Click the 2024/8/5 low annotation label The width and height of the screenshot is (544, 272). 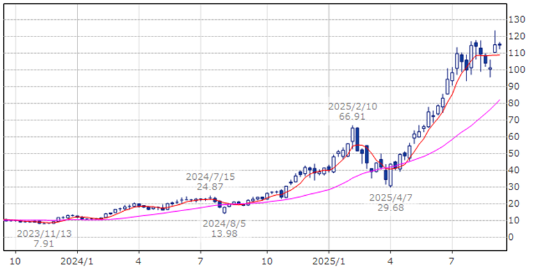(x=223, y=228)
